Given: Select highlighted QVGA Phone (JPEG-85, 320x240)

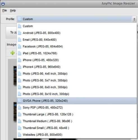Looking at the screenshot, I should (x=77, y=101).
